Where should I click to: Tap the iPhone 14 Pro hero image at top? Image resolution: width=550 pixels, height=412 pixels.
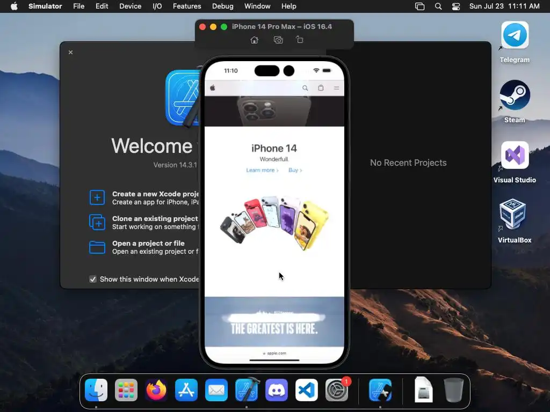(x=274, y=111)
